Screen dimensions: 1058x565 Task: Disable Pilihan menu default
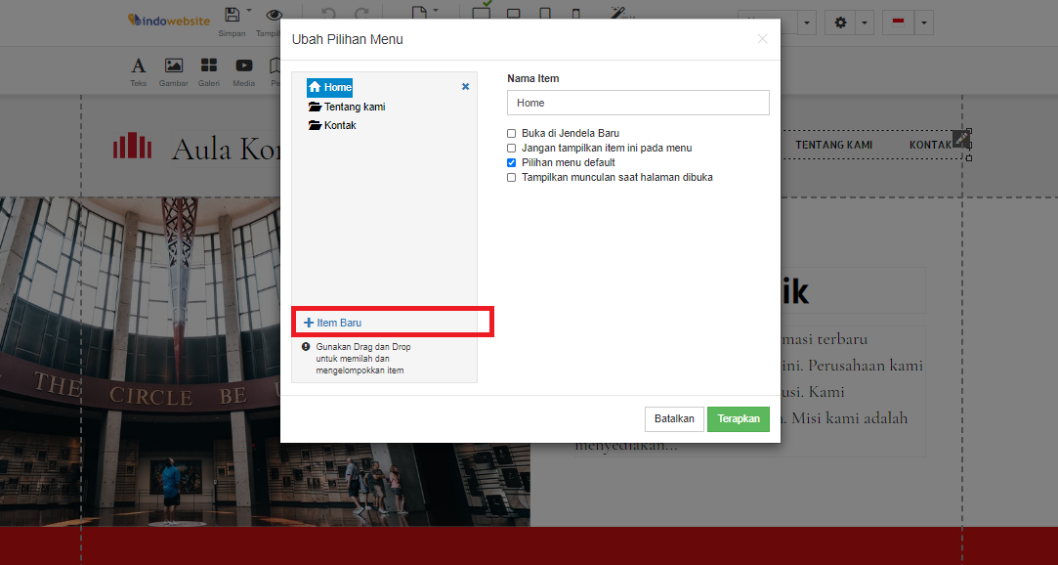tap(511, 162)
